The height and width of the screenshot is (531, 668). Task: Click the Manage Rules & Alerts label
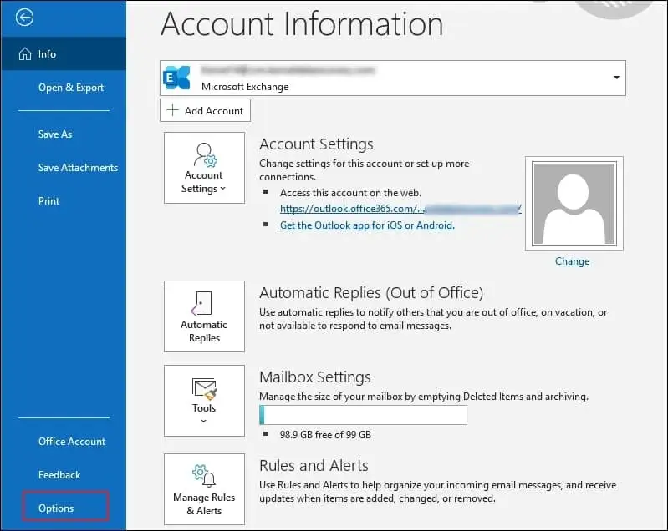pyautogui.click(x=204, y=503)
